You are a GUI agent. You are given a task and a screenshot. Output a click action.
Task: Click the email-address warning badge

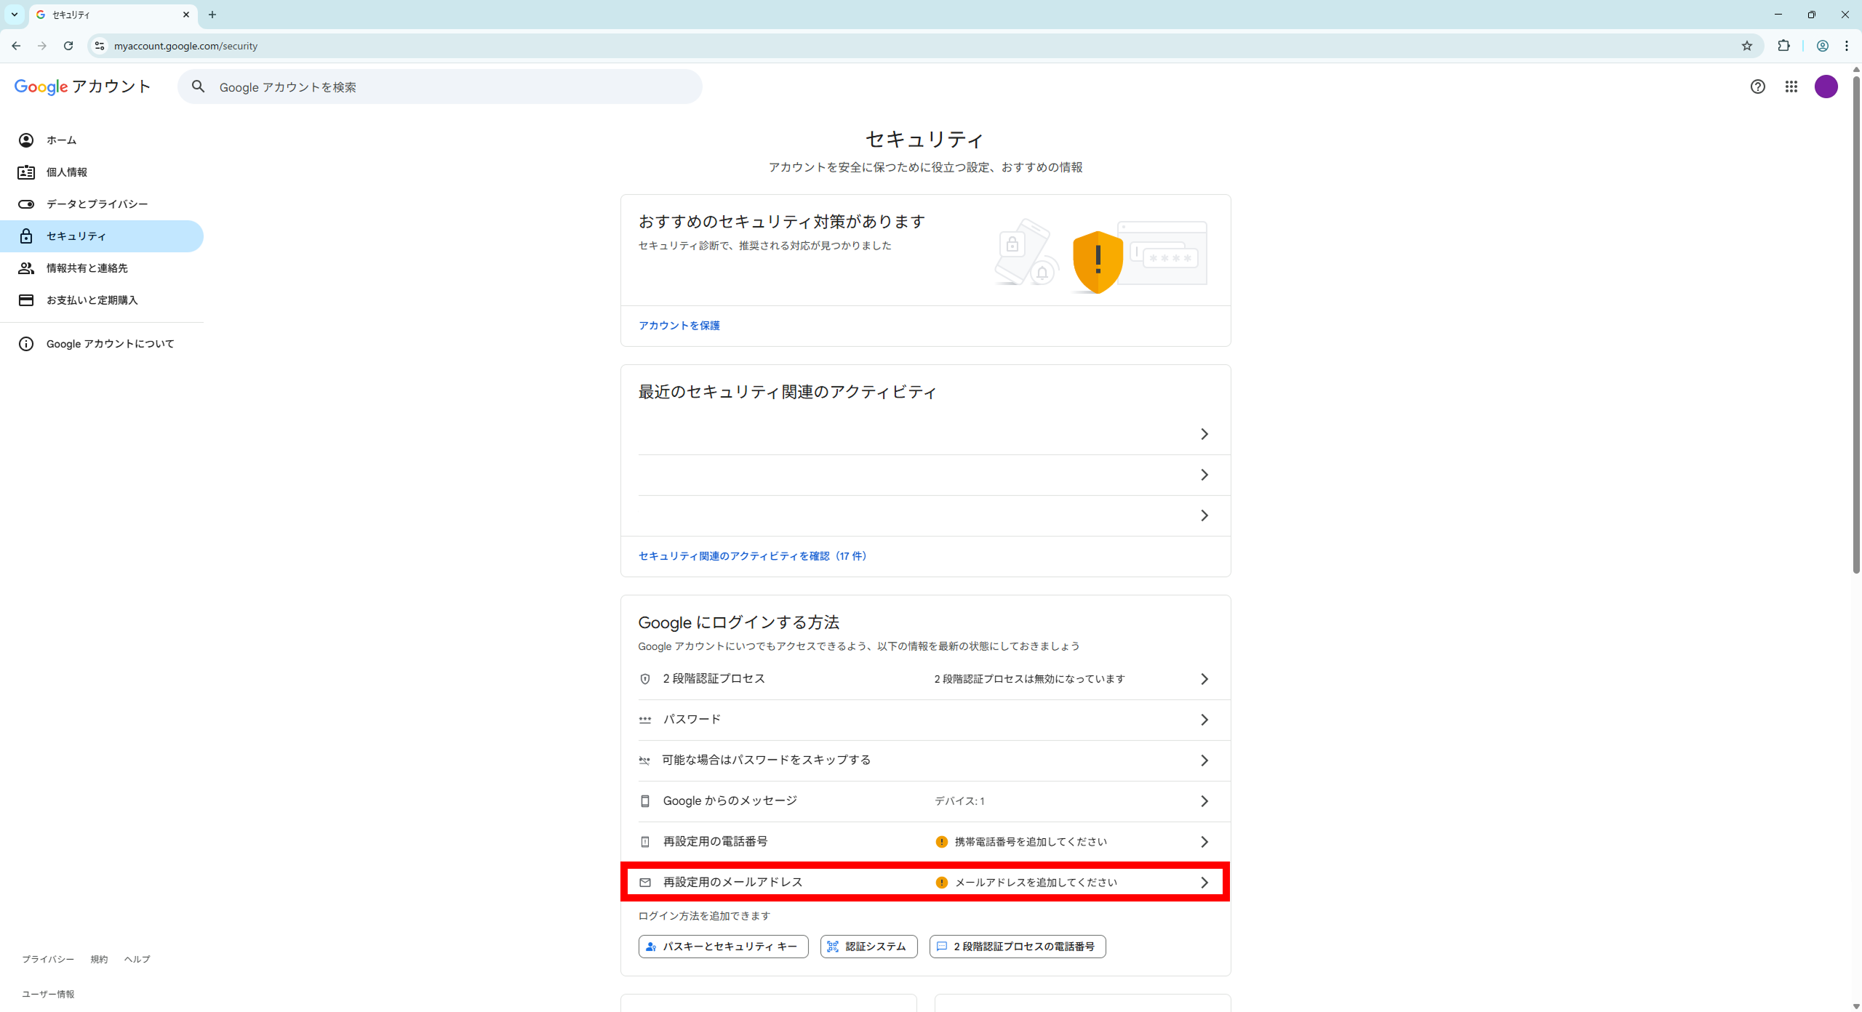941,883
